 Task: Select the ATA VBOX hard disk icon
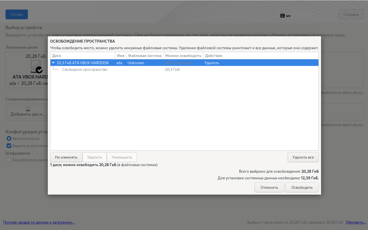point(36,66)
